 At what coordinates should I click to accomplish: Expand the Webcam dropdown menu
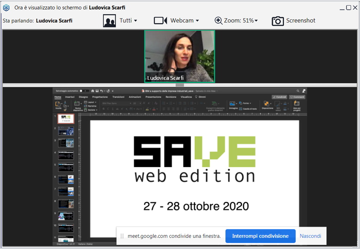197,21
